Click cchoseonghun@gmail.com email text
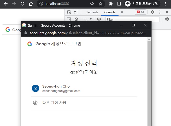The height and width of the screenshot is (126, 171). (x=61, y=91)
